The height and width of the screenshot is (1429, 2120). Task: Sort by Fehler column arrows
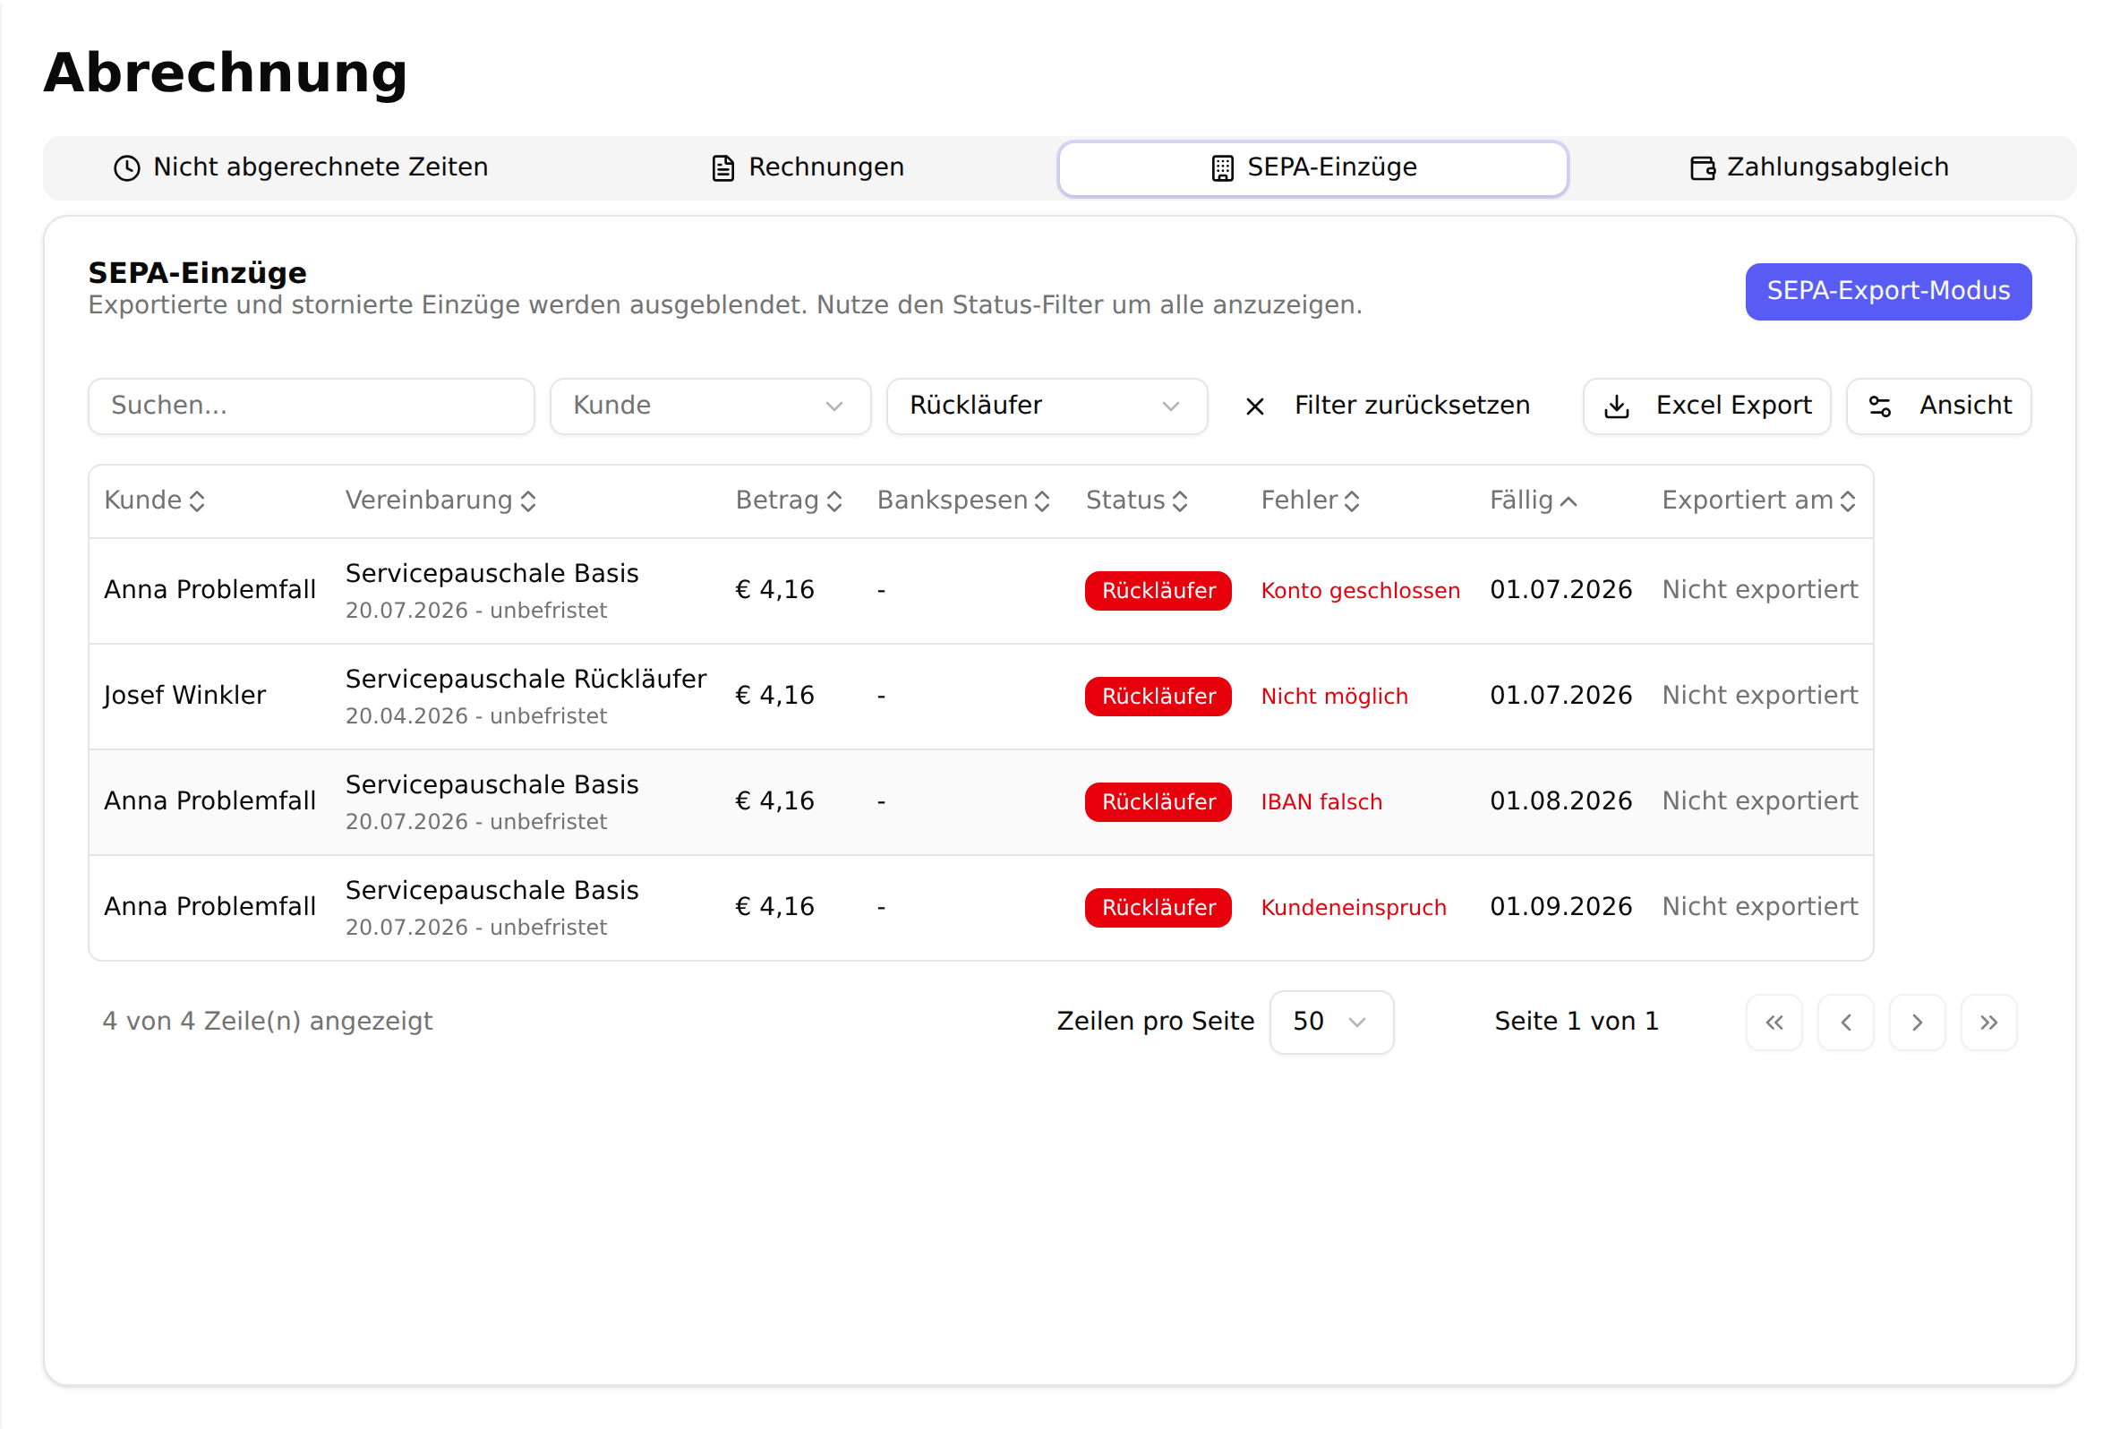click(x=1352, y=501)
